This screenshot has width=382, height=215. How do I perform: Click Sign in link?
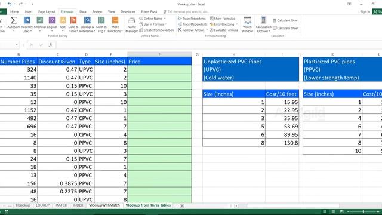[x=365, y=11]
